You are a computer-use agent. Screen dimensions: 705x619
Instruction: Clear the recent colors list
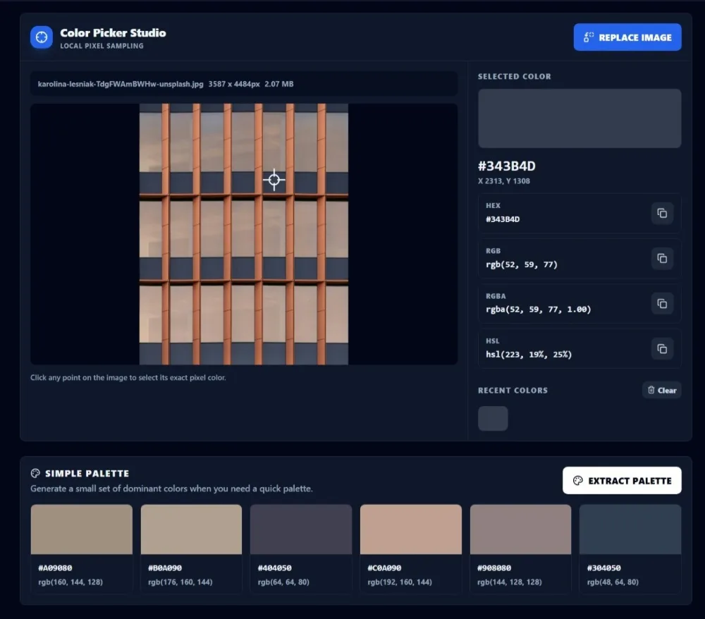point(662,390)
